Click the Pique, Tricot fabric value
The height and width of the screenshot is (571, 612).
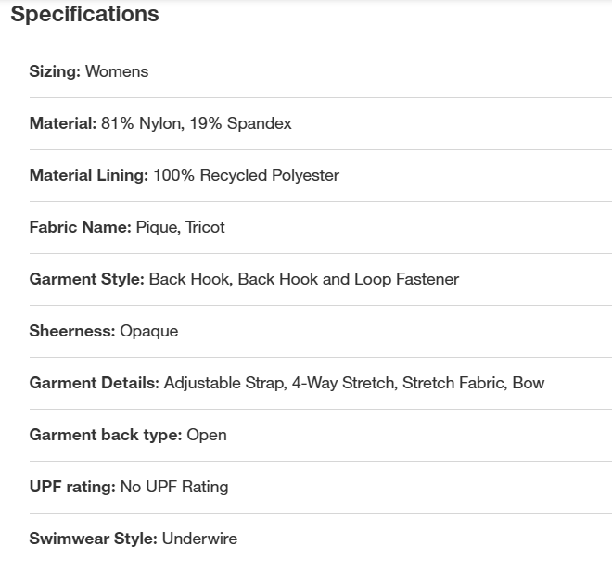[x=181, y=227]
